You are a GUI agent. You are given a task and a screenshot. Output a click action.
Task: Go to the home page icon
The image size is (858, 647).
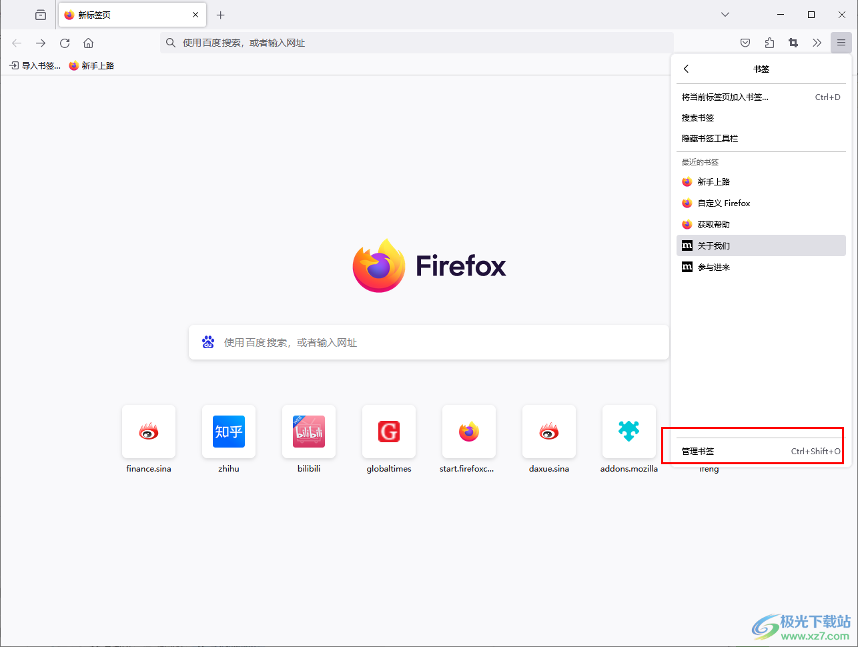pos(88,43)
